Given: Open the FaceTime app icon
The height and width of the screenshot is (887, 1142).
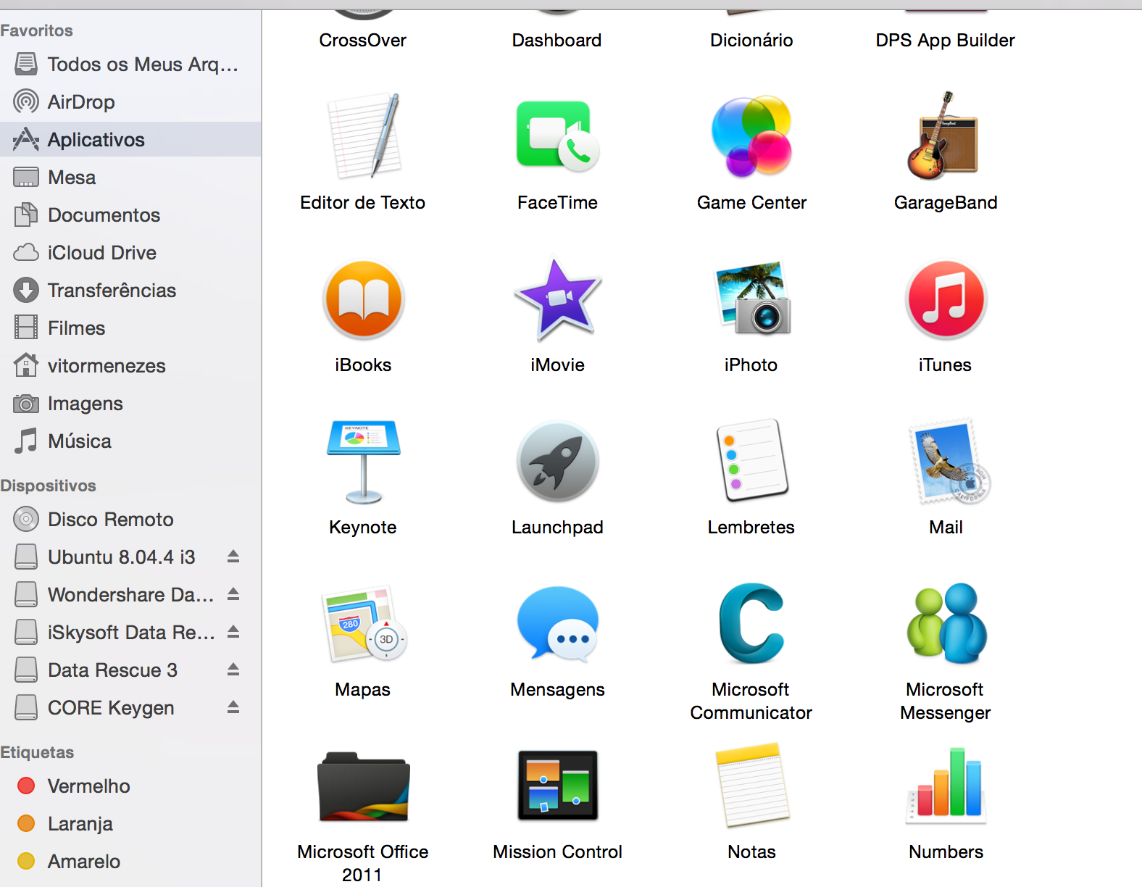Looking at the screenshot, I should click(x=557, y=136).
